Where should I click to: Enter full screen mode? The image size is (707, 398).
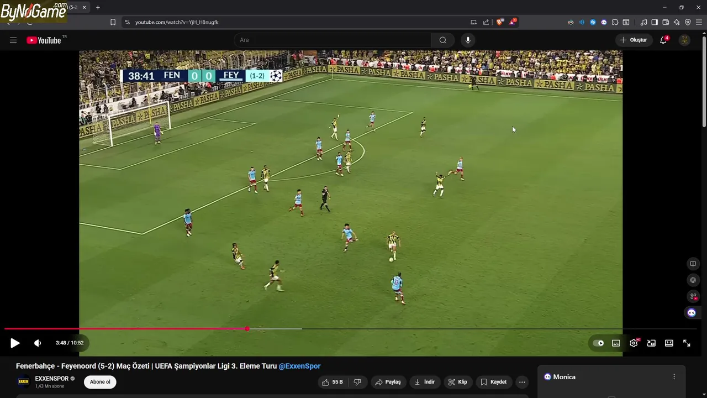point(687,343)
